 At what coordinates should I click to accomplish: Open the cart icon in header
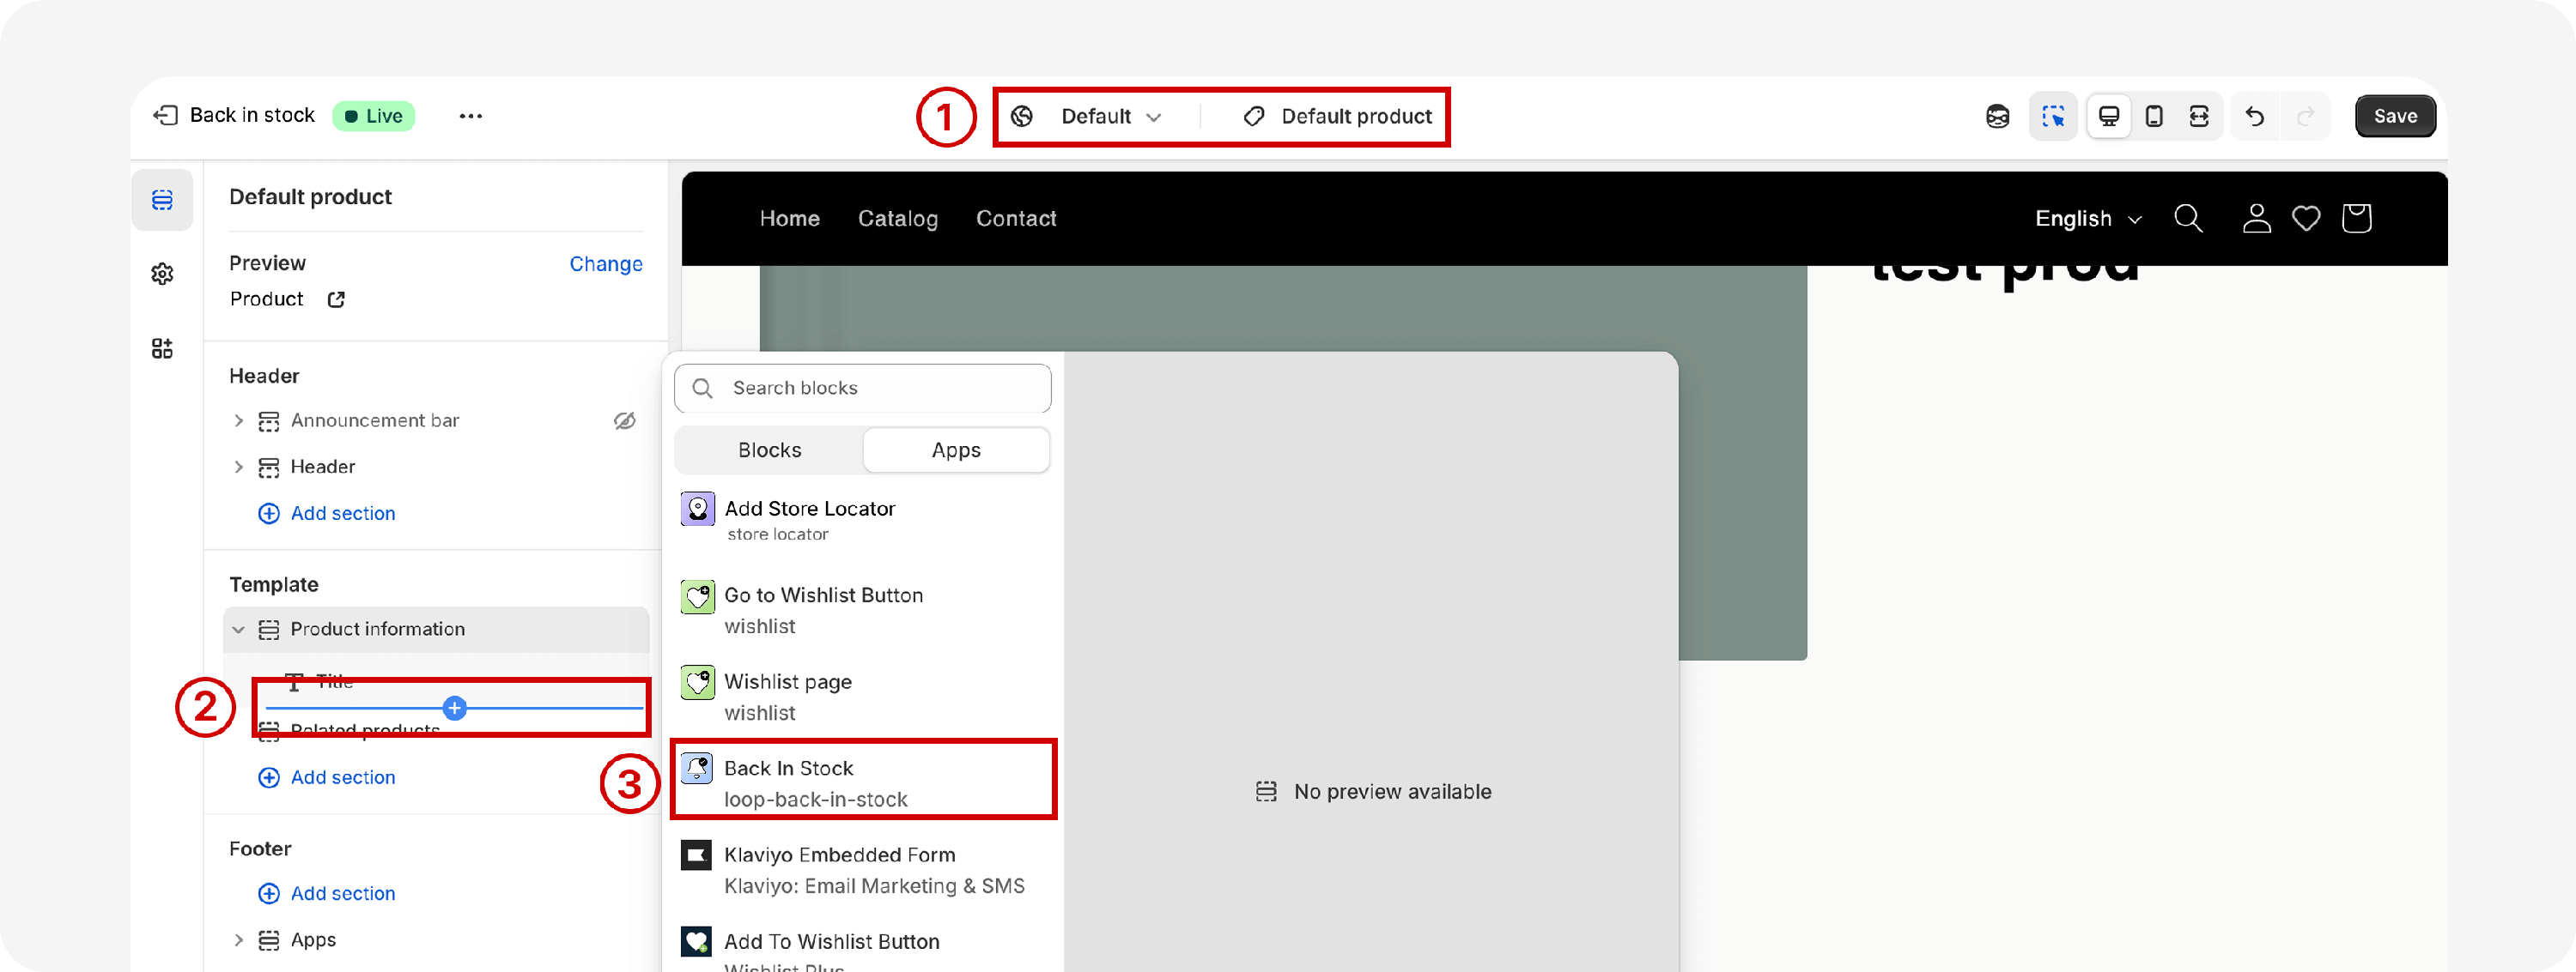coord(2356,218)
